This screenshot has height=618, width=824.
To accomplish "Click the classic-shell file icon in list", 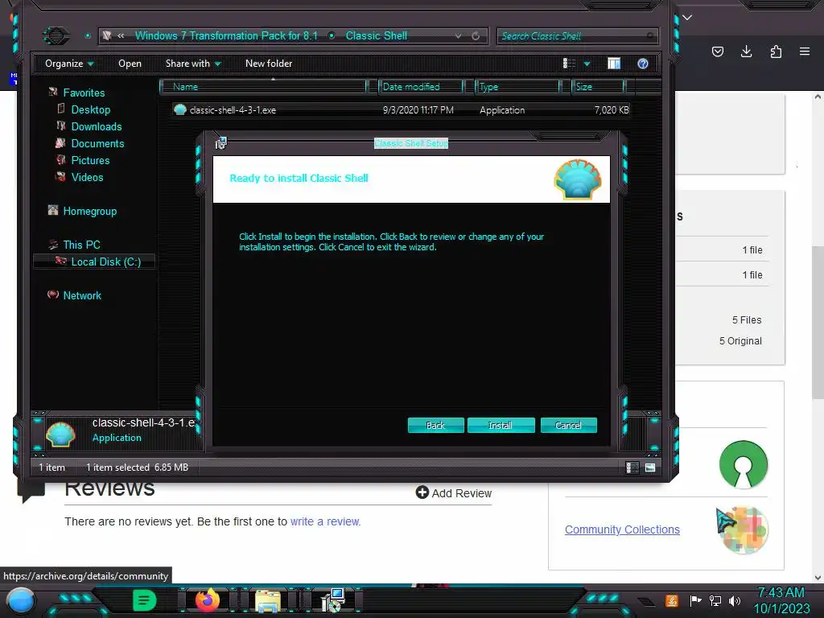I will (x=179, y=109).
